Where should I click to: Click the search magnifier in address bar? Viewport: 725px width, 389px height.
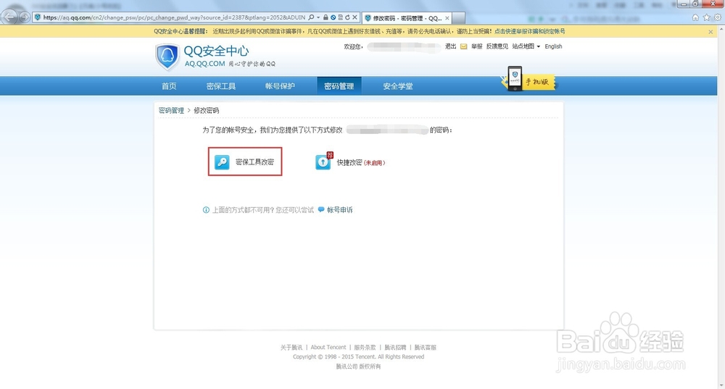coord(311,17)
